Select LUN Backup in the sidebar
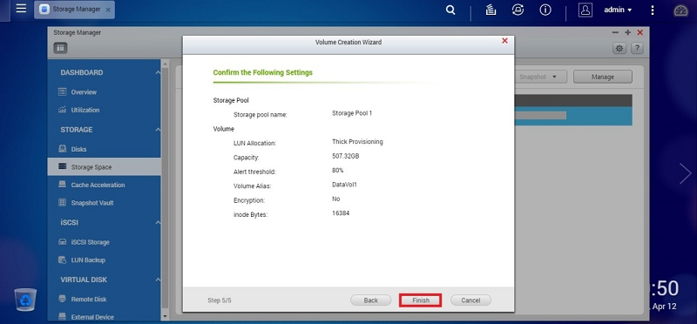This screenshot has width=697, height=324. pyautogui.click(x=88, y=260)
